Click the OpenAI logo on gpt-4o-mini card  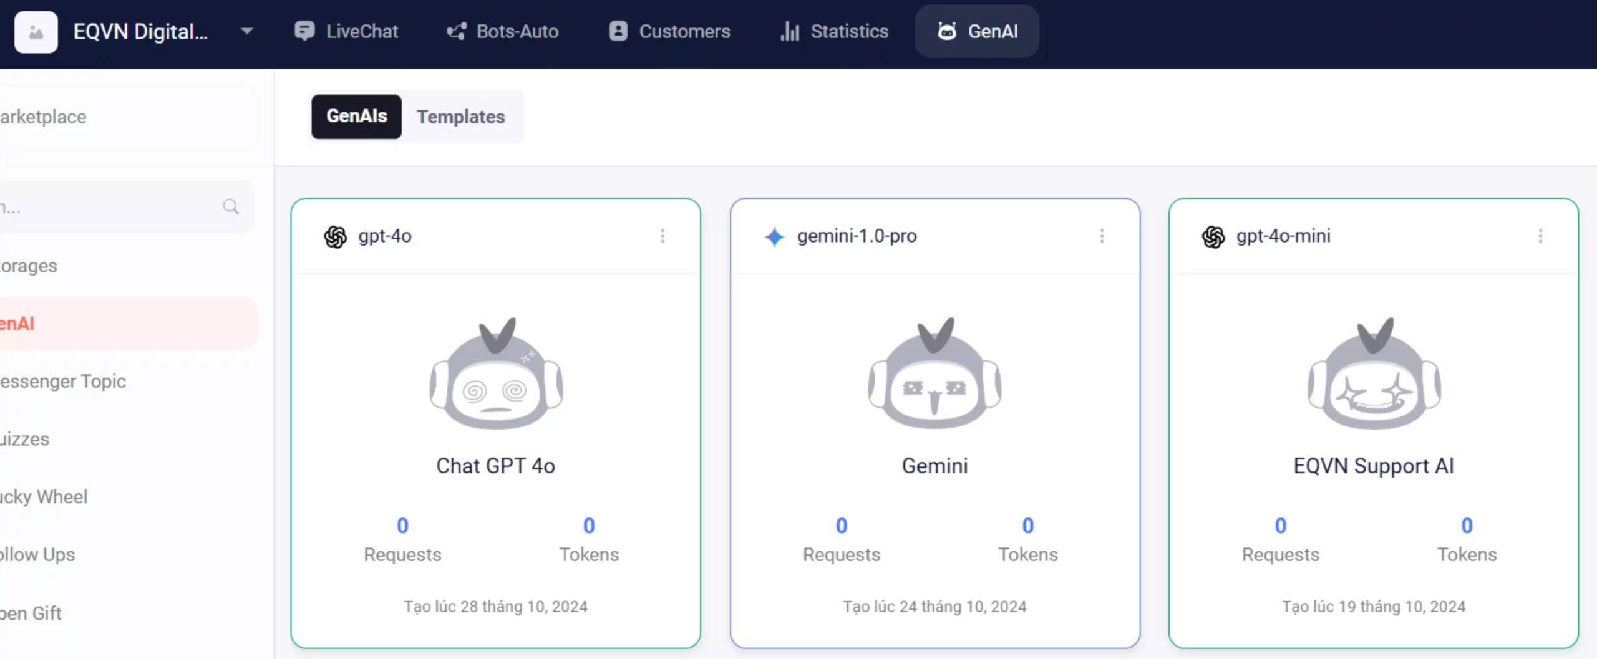tap(1213, 237)
